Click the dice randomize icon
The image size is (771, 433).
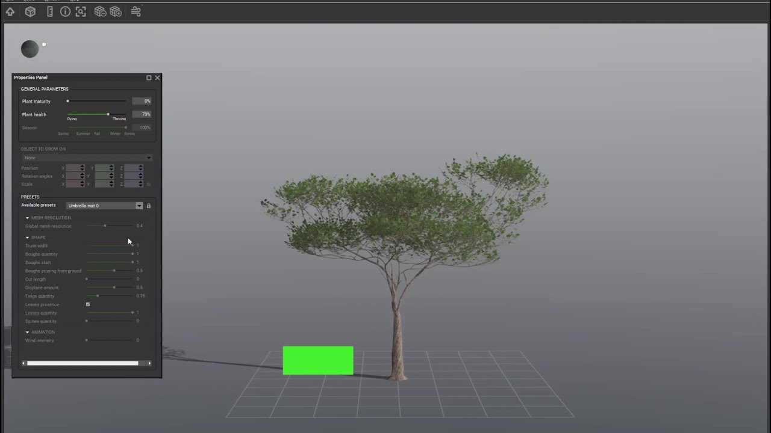(30, 11)
